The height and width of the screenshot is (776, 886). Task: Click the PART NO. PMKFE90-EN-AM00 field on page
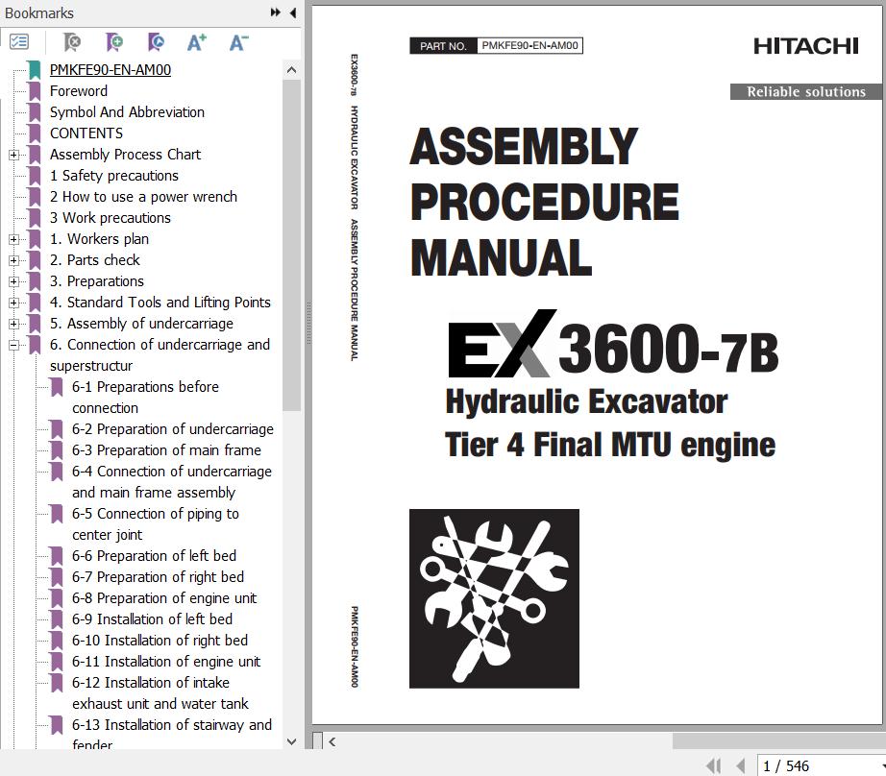[496, 46]
